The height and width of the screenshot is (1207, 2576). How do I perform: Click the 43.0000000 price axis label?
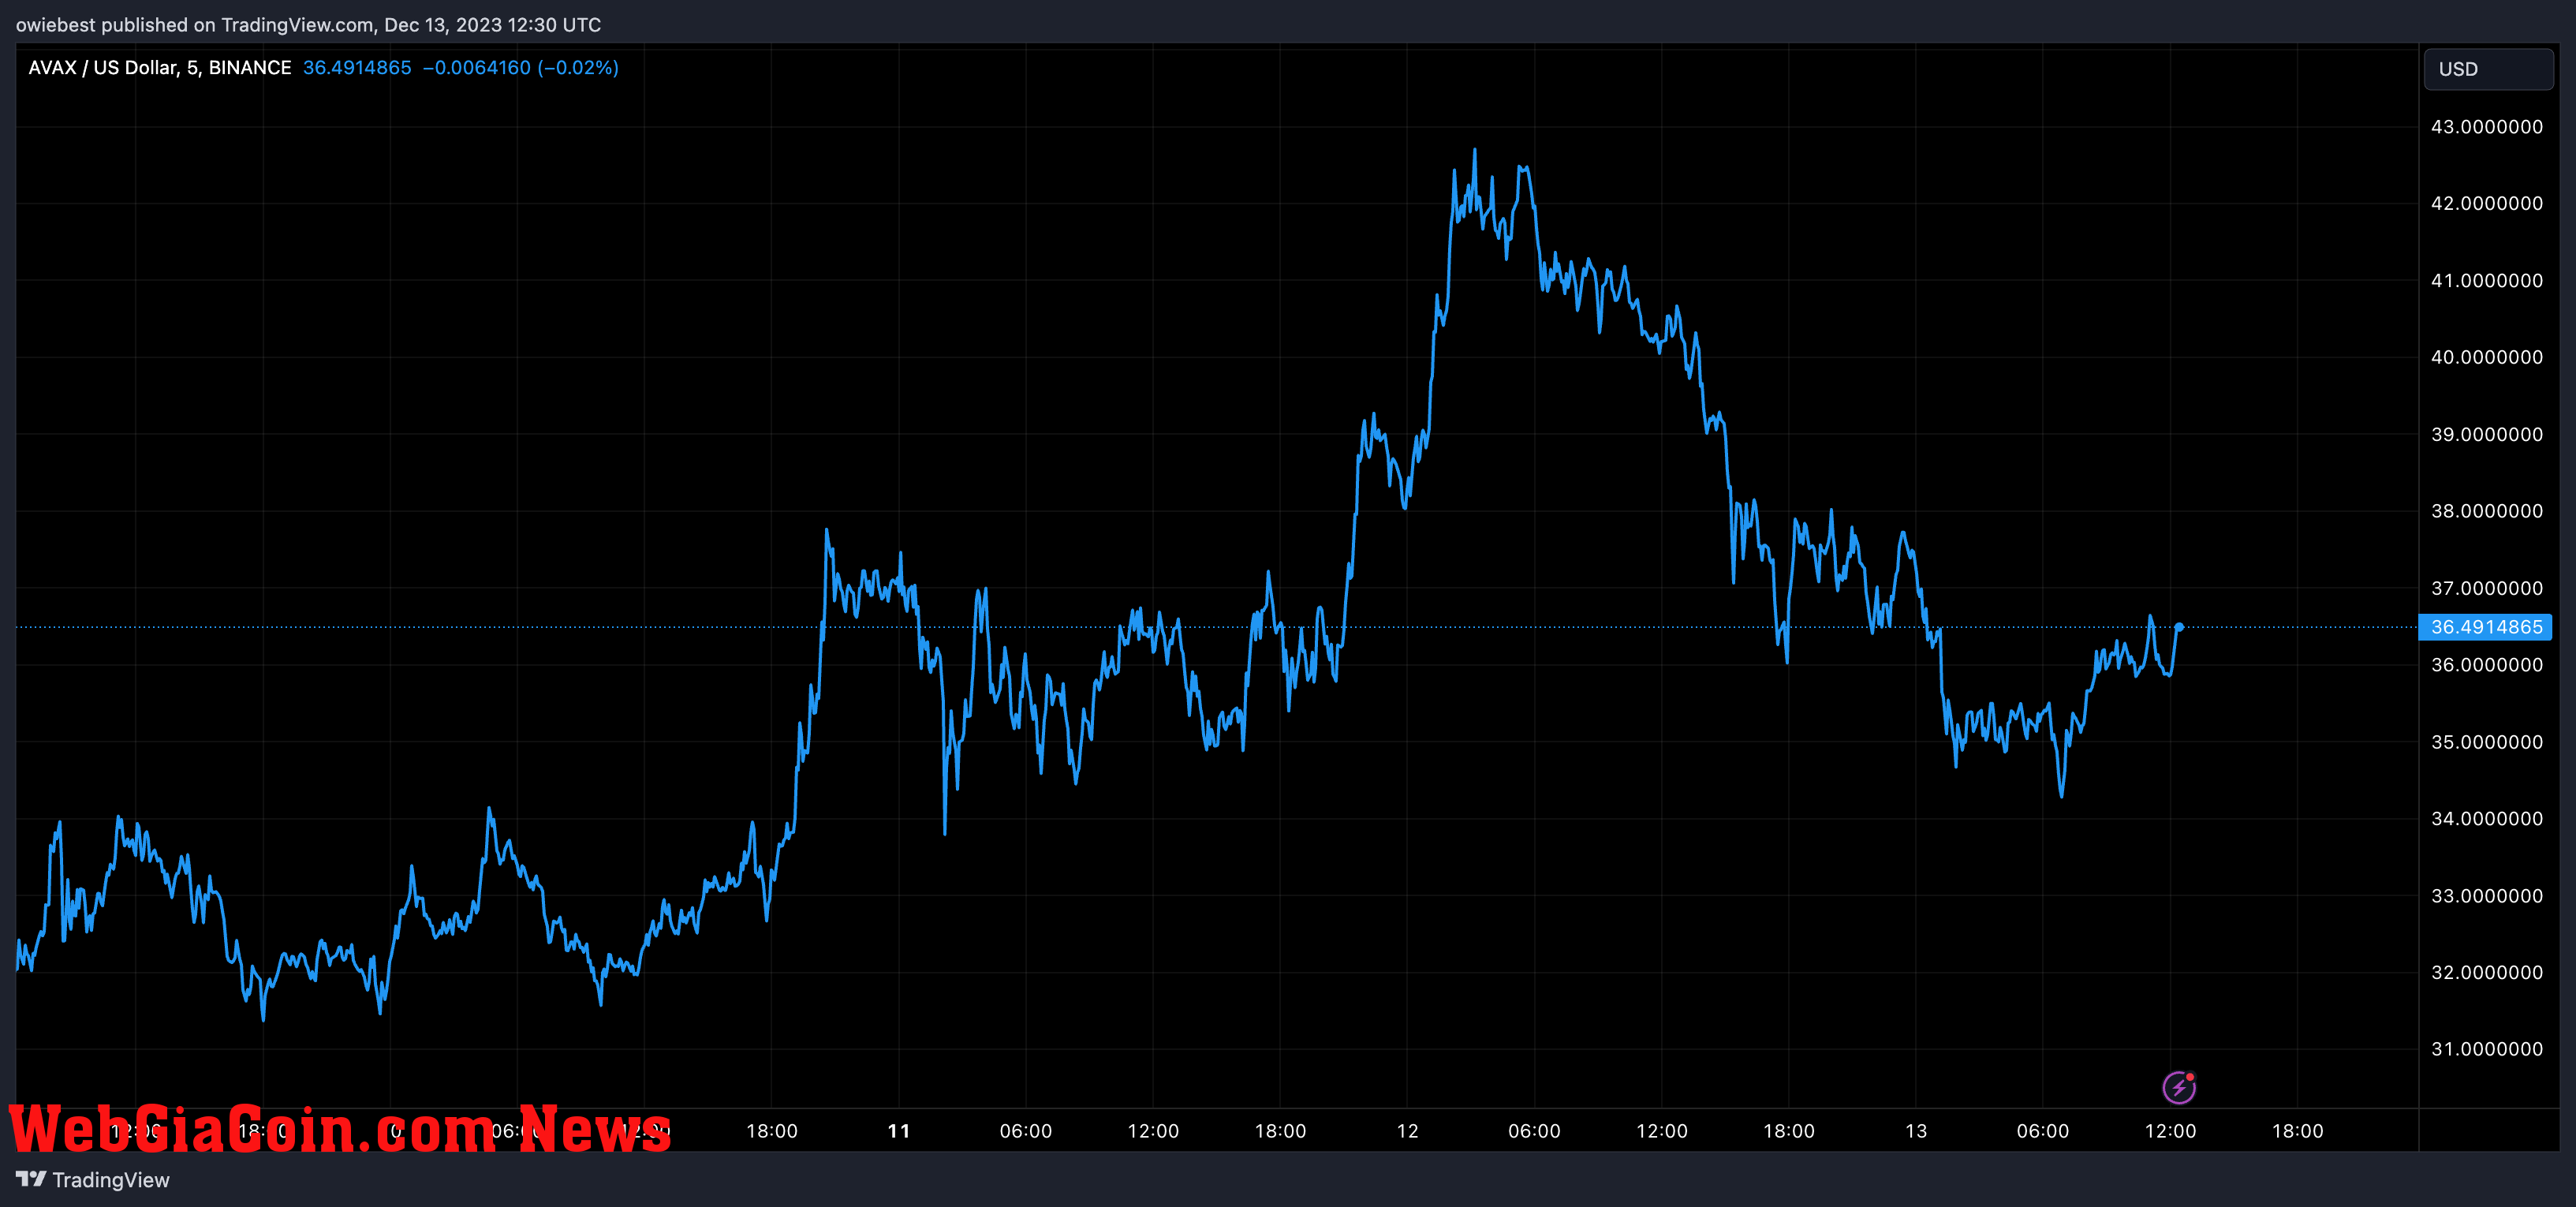2486,127
